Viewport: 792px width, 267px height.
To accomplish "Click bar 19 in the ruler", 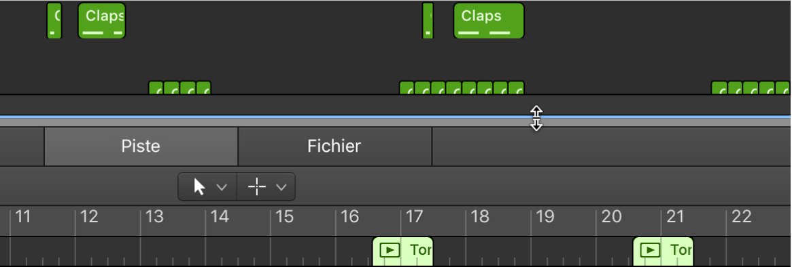I will point(545,217).
